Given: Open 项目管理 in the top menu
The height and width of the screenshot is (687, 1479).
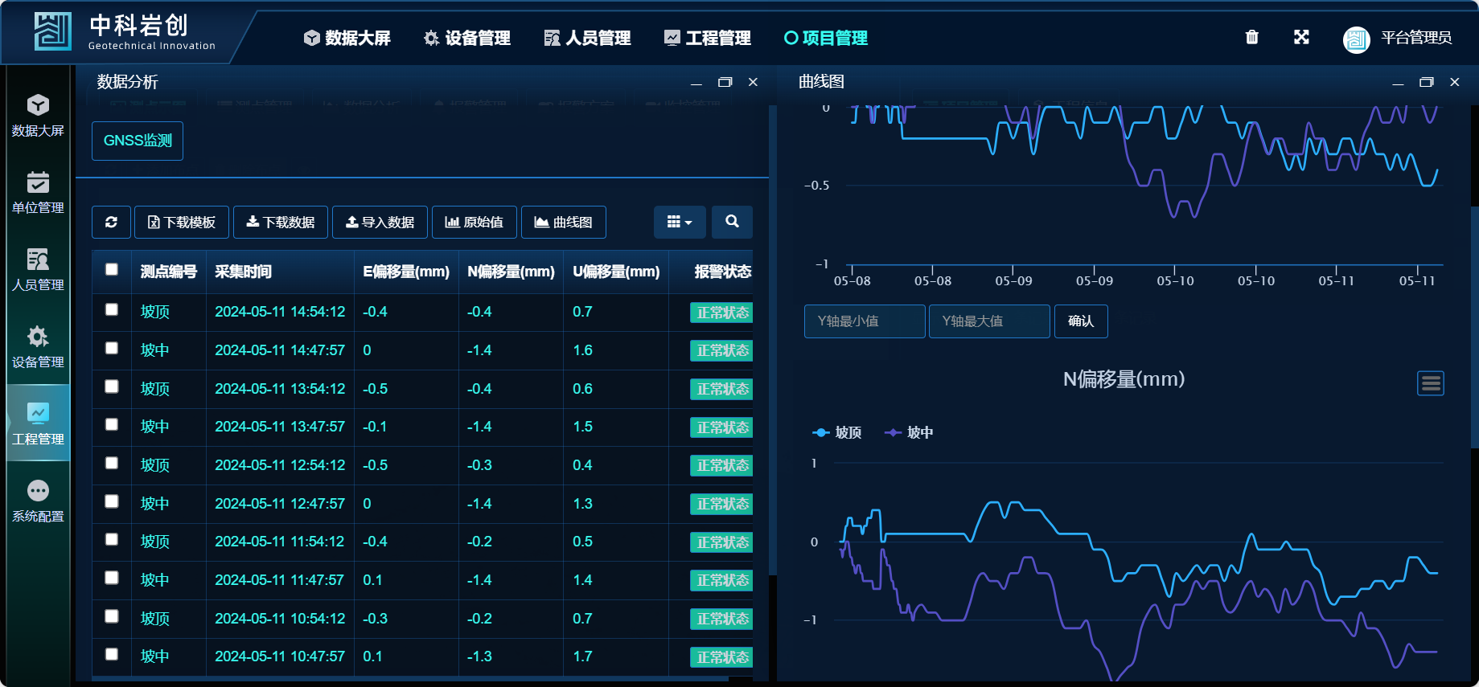Looking at the screenshot, I should [x=826, y=38].
